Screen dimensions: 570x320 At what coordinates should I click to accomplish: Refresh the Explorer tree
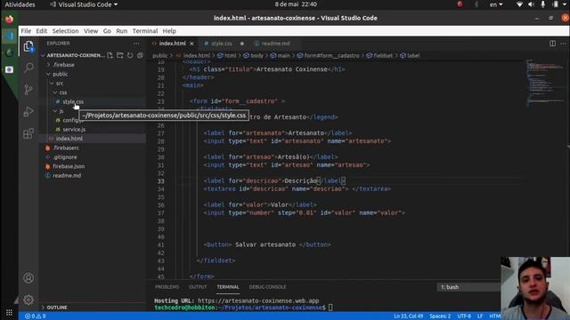click(130, 55)
